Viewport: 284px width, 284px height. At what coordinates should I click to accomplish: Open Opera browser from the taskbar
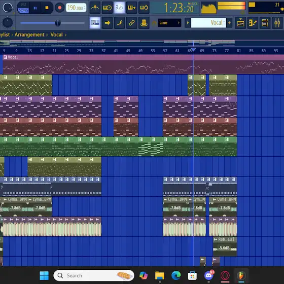(x=225, y=276)
